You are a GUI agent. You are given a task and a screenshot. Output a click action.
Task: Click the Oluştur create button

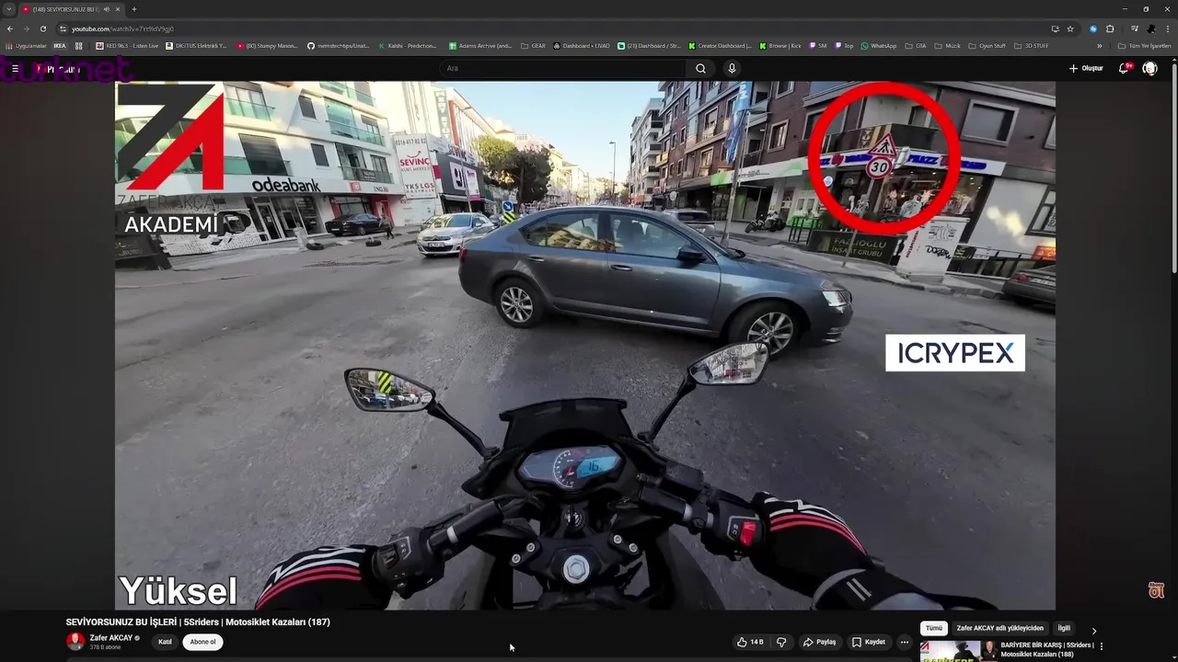click(1086, 68)
